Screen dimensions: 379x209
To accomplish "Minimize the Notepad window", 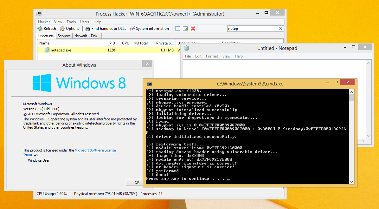I will point(345,47).
